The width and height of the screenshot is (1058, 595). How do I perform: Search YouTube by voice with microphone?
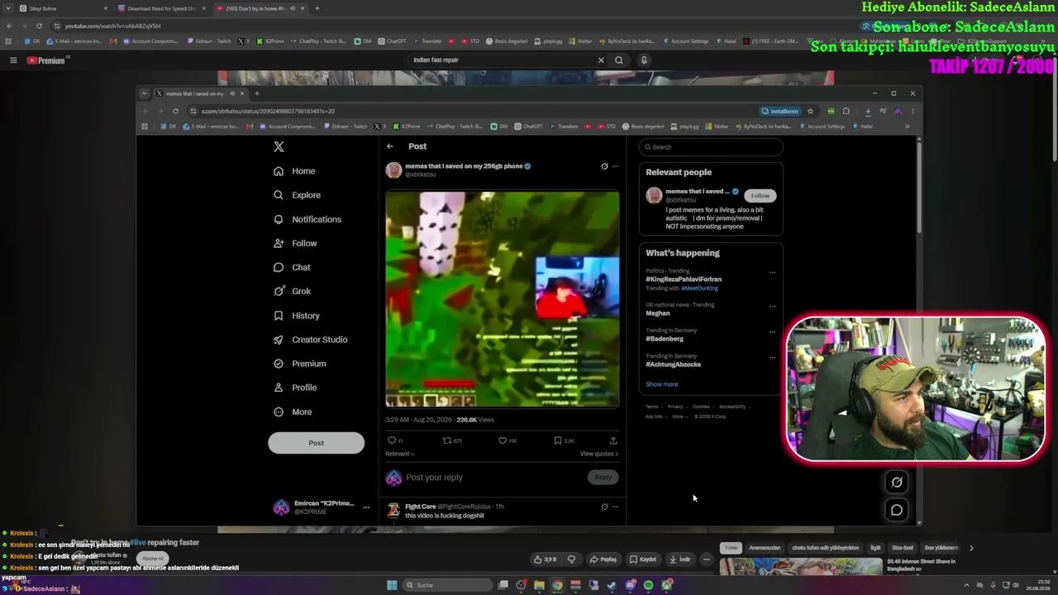644,59
